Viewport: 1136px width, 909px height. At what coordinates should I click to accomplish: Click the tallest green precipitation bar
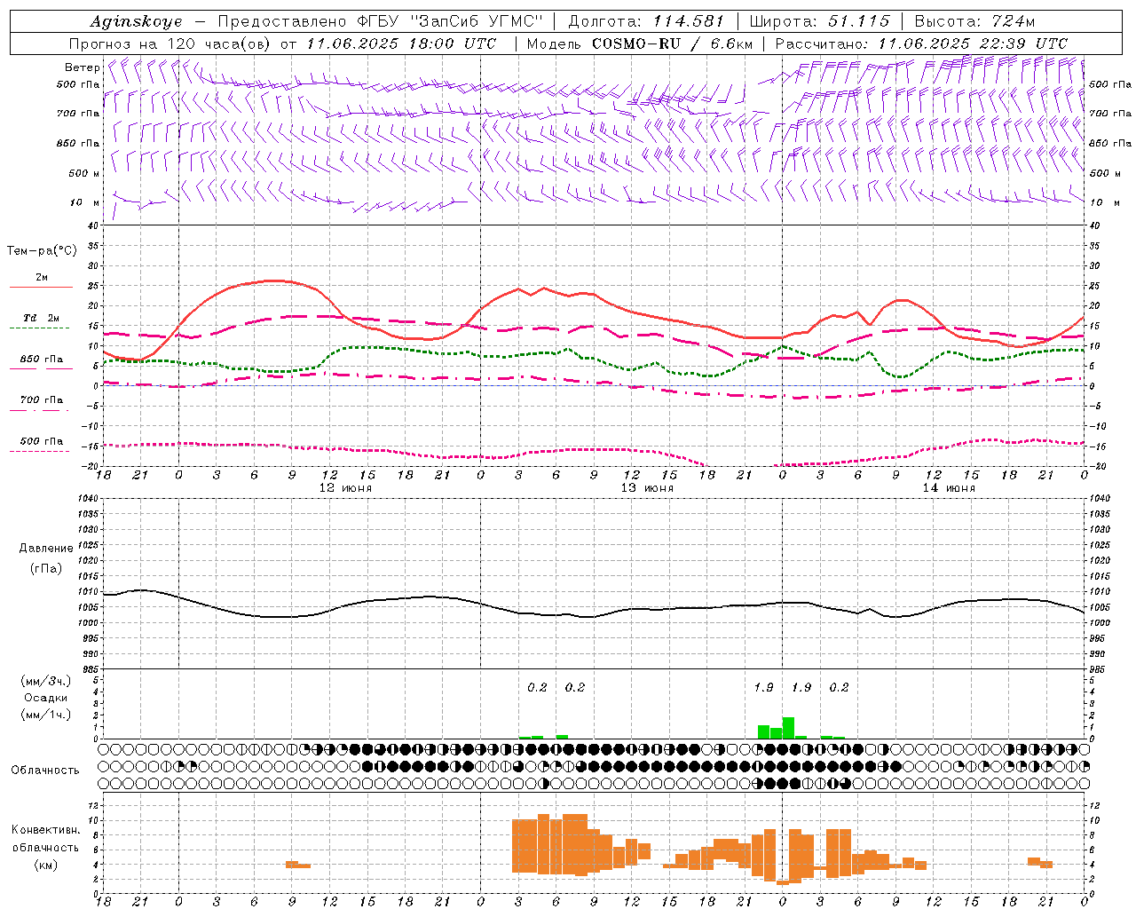coord(788,728)
